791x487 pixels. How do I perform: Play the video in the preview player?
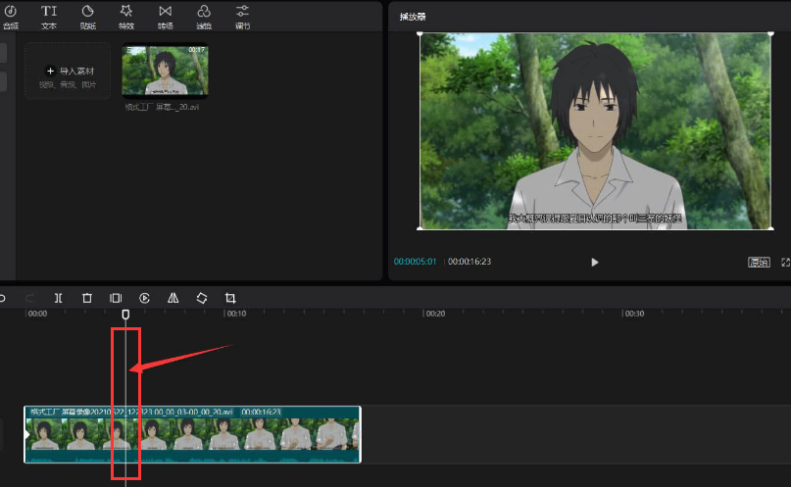594,263
